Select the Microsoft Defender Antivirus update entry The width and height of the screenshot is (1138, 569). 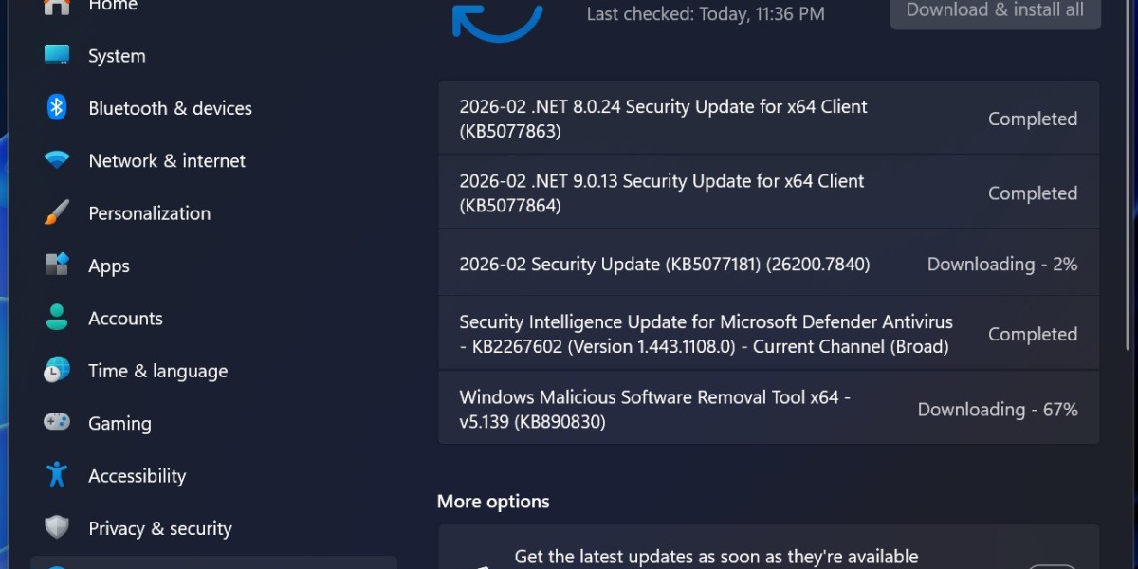click(706, 334)
